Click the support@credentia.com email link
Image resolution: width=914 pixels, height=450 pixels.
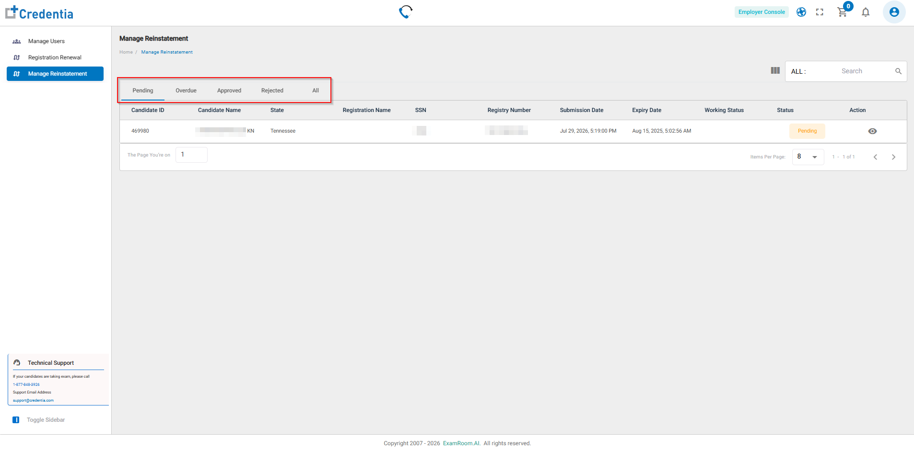coord(33,400)
